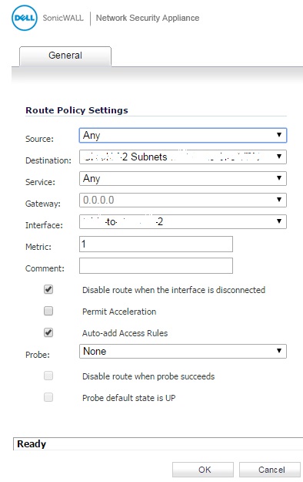Expand the Gateway 0.0.0.0 dropdown

coord(183,200)
